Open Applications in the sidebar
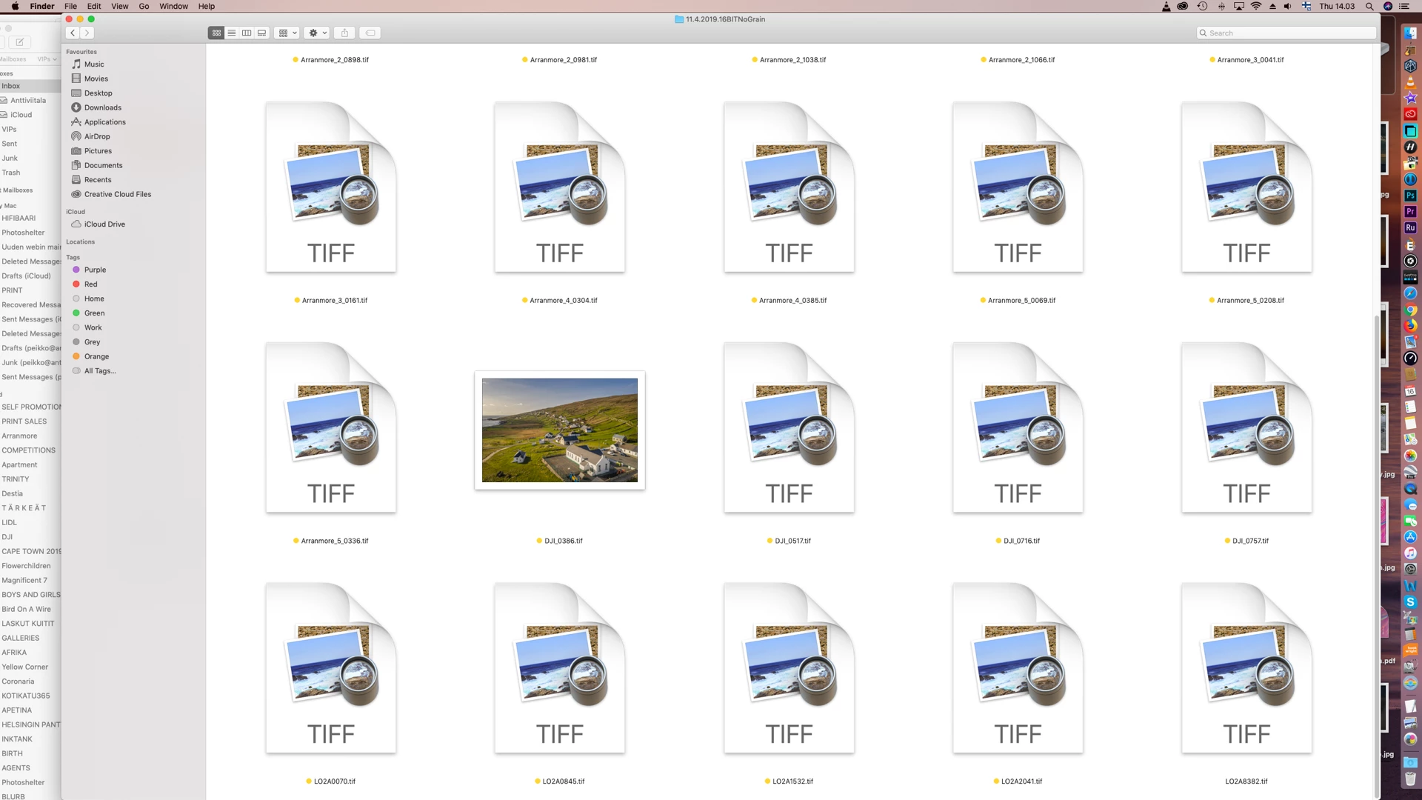 [x=104, y=122]
